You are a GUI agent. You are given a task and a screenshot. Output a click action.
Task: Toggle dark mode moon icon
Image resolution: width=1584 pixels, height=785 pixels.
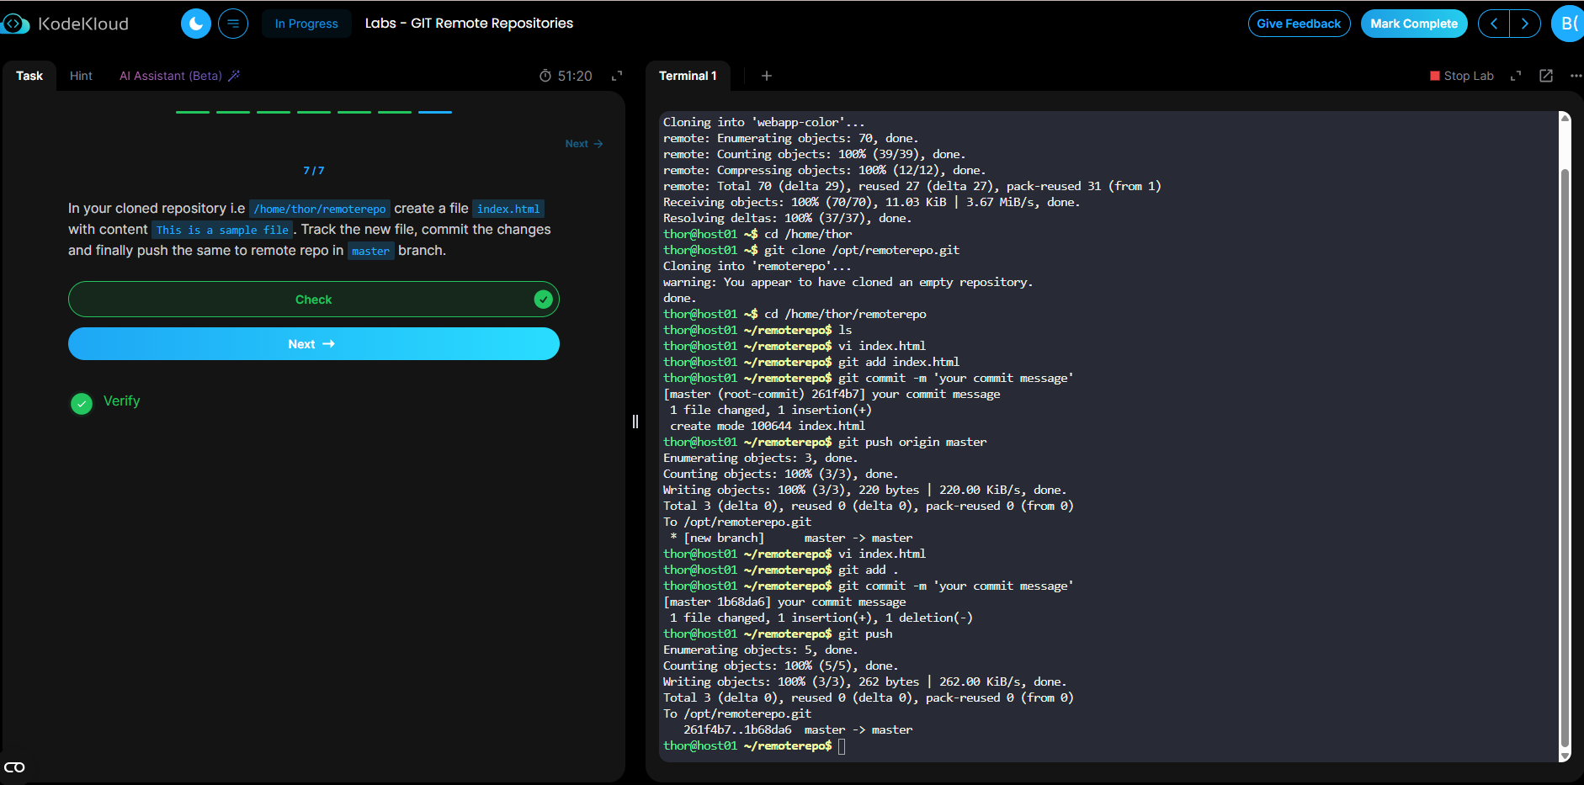coord(196,24)
